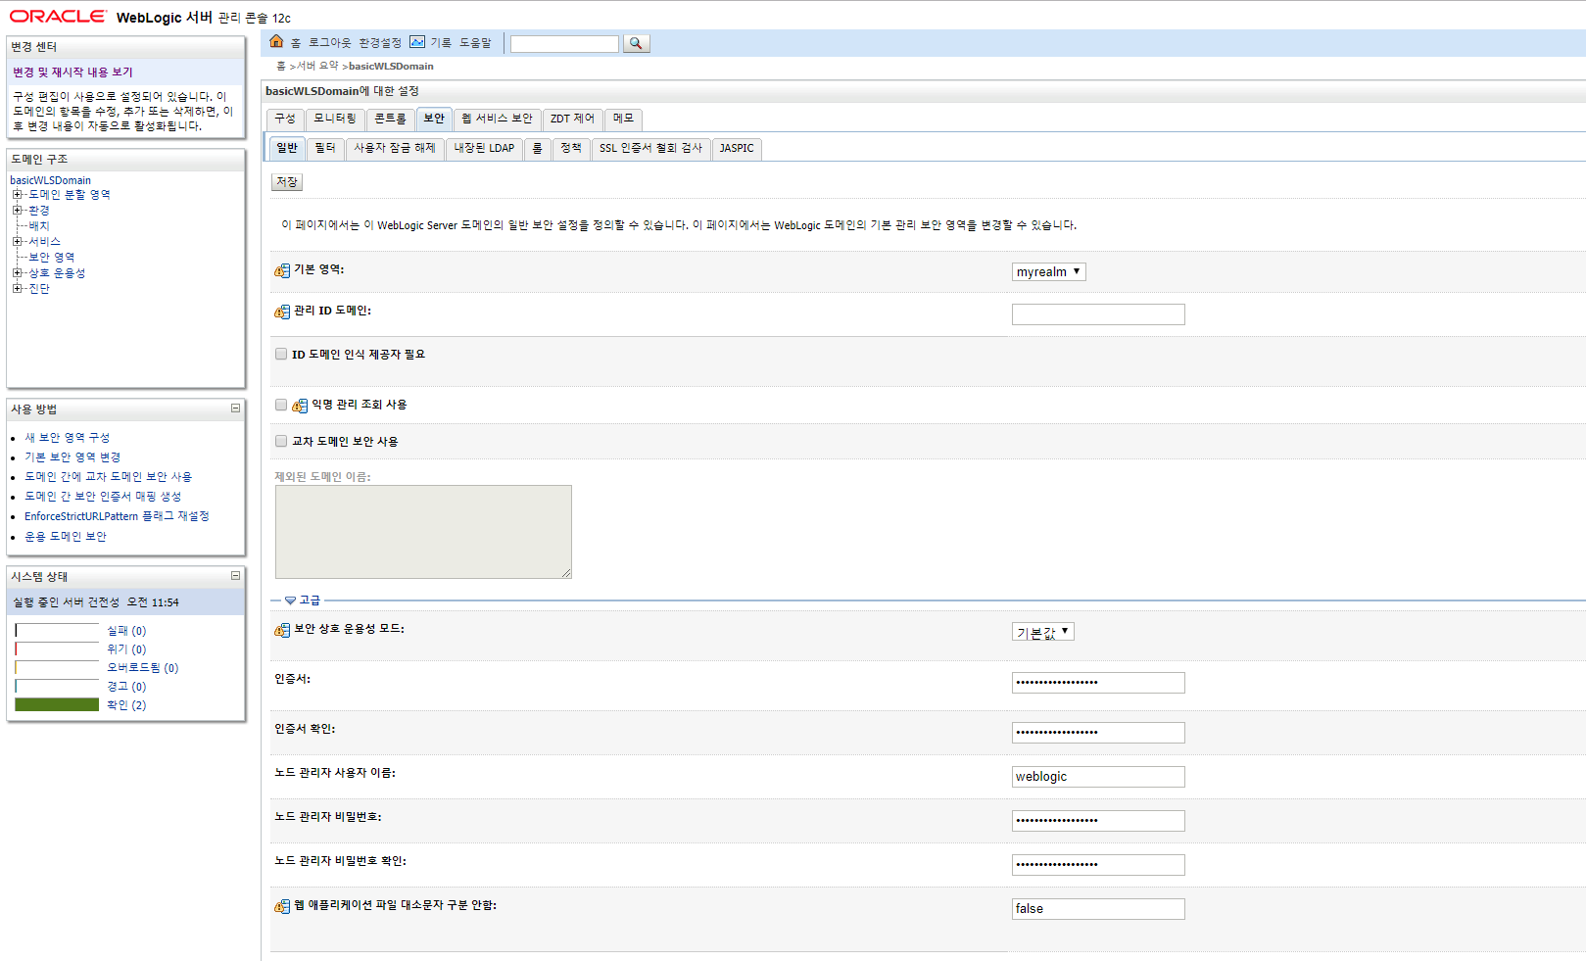Click the 제외된 도메인 이름 text area

click(x=423, y=532)
